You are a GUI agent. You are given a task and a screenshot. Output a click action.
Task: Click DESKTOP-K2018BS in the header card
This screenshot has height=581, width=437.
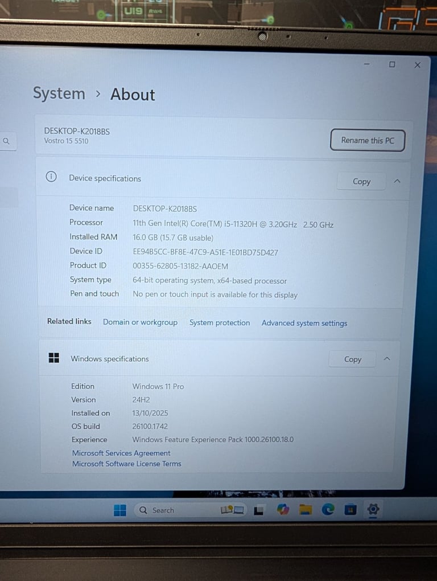[77, 131]
